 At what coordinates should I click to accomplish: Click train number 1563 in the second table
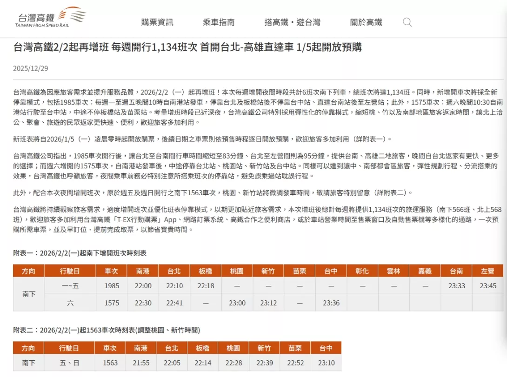(110, 363)
